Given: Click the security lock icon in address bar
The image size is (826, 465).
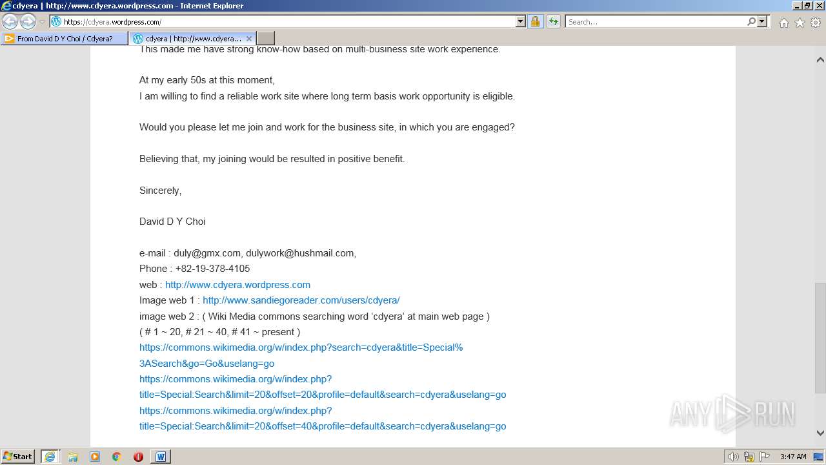Looking at the screenshot, I should 535,22.
